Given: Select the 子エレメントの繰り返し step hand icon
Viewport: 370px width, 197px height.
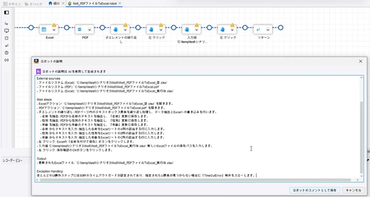Looking at the screenshot, I should (x=115, y=29).
